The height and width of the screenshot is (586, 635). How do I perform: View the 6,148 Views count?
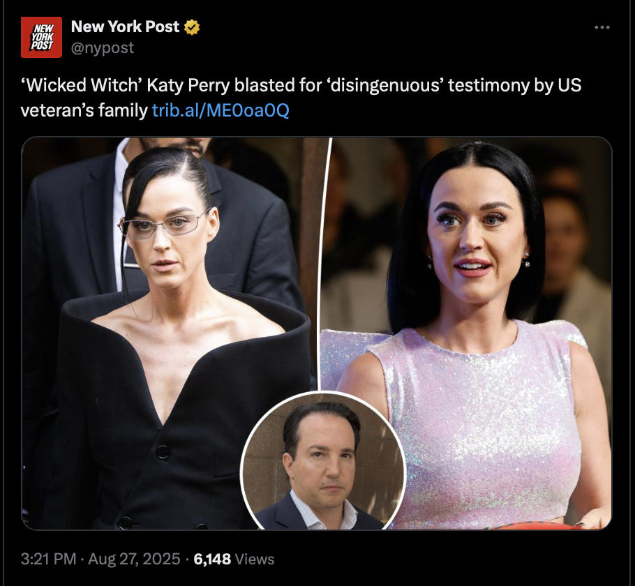(234, 559)
